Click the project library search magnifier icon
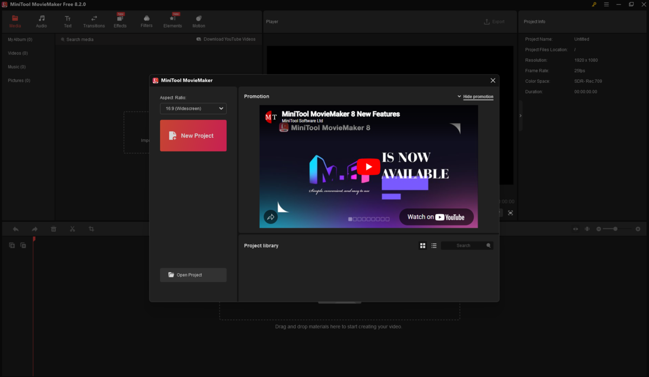The width and height of the screenshot is (649, 377). click(489, 246)
